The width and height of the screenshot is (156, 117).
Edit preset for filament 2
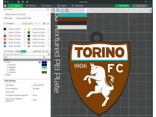(x=49, y=29)
